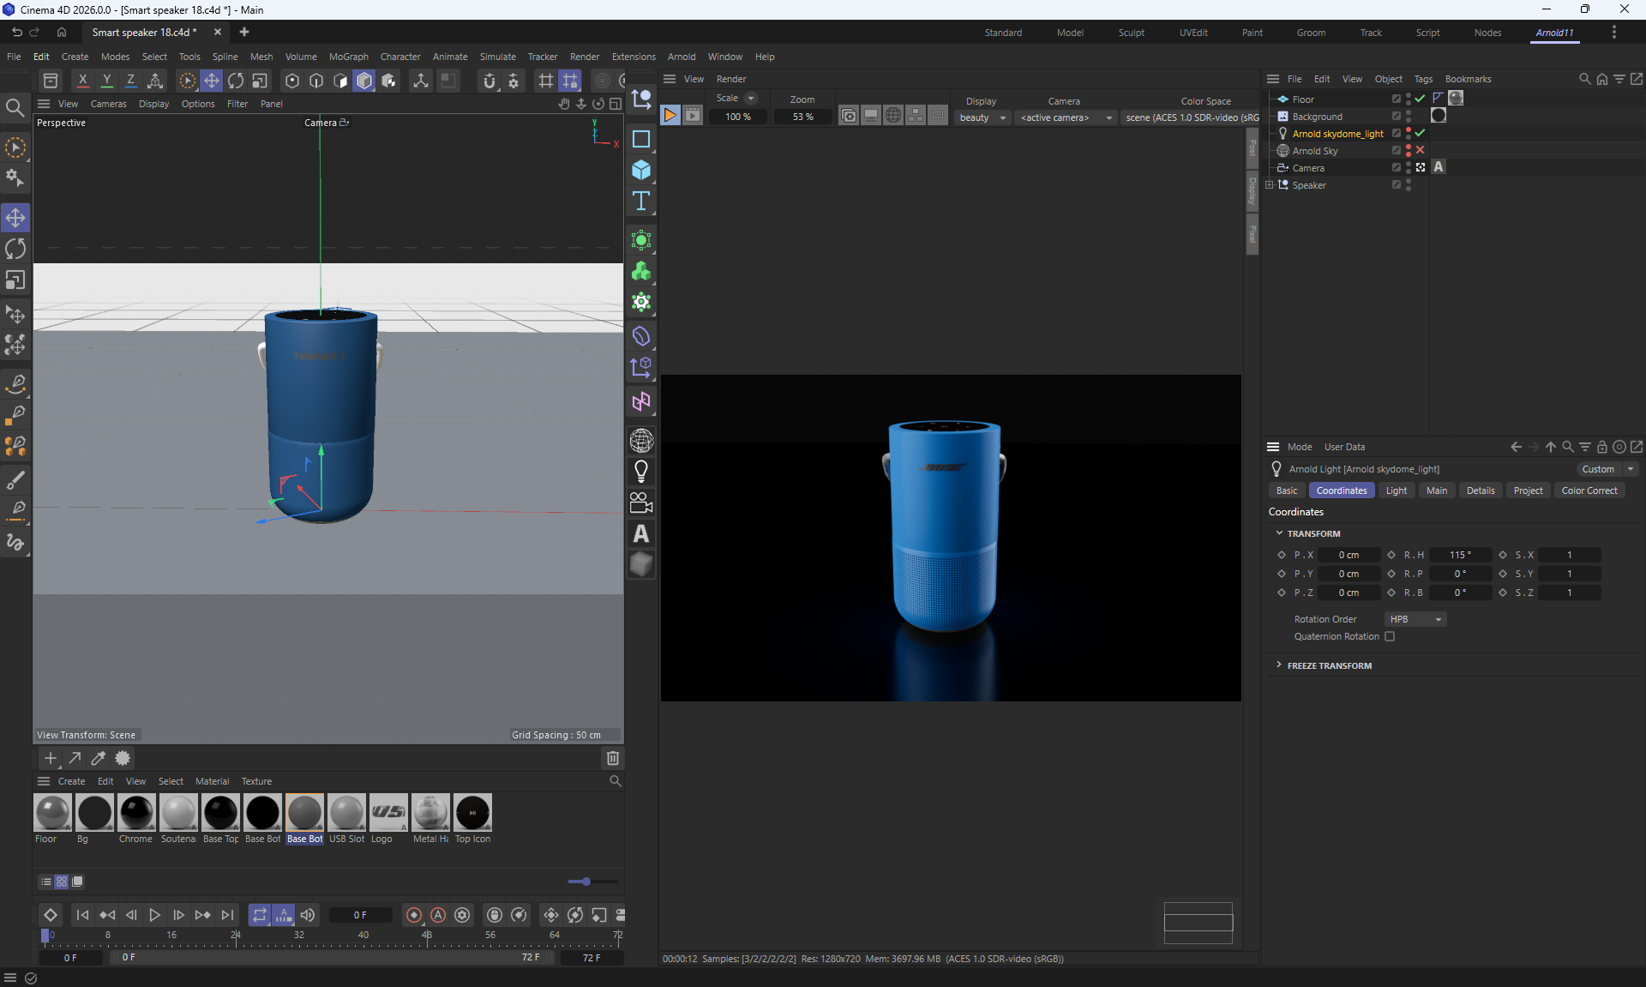Select the Chrome material thumbnail
1646x987 pixels.
pyautogui.click(x=136, y=813)
